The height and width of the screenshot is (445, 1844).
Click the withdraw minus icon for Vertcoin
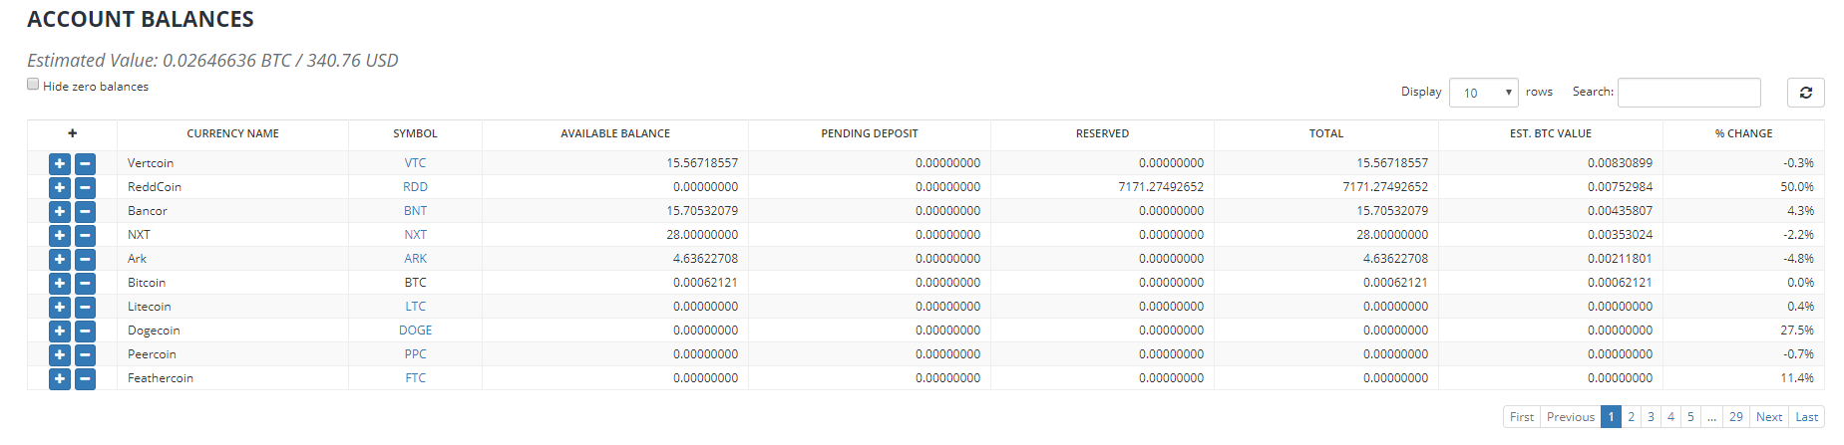pyautogui.click(x=85, y=163)
